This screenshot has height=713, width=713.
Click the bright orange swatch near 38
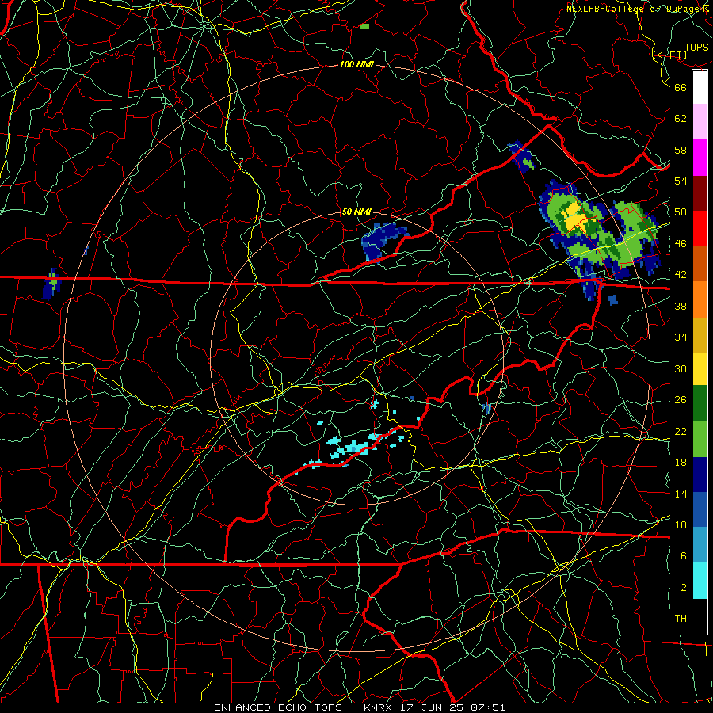pyautogui.click(x=700, y=299)
